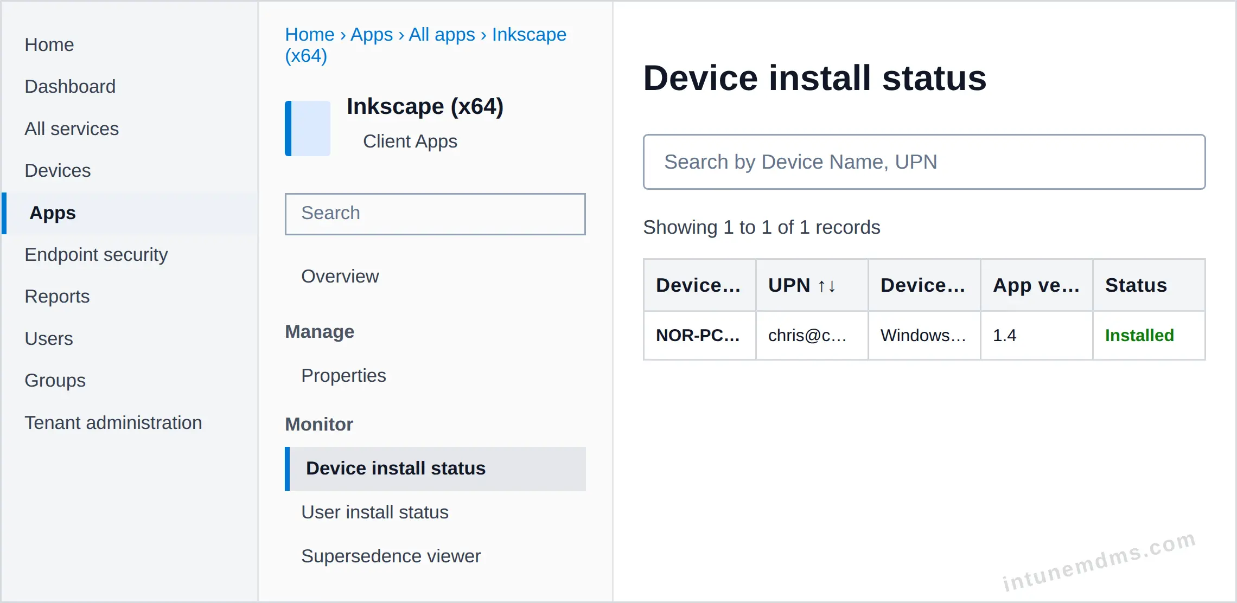Viewport: 1237px width, 603px height.
Task: Click All apps breadcrumb link
Action: (442, 34)
